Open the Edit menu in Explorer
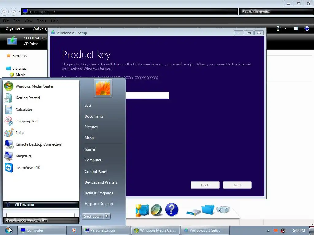 [17, 21]
